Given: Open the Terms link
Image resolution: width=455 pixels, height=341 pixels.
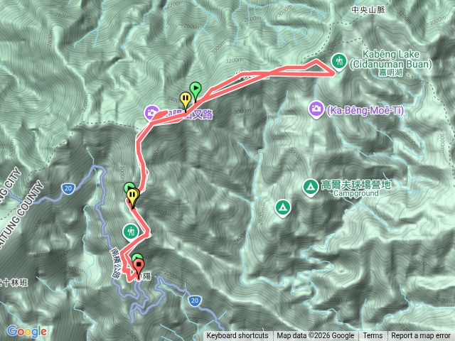Looking at the screenshot, I should (x=373, y=336).
